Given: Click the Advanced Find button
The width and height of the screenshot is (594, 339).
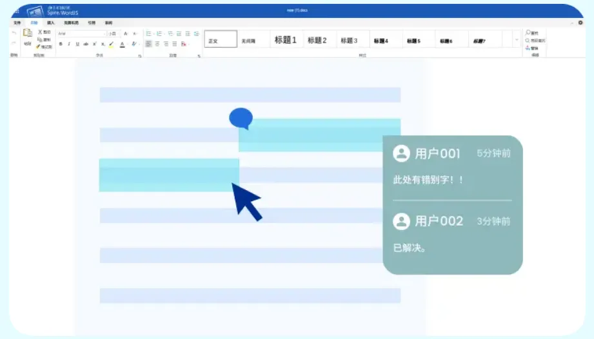Looking at the screenshot, I should [x=535, y=41].
